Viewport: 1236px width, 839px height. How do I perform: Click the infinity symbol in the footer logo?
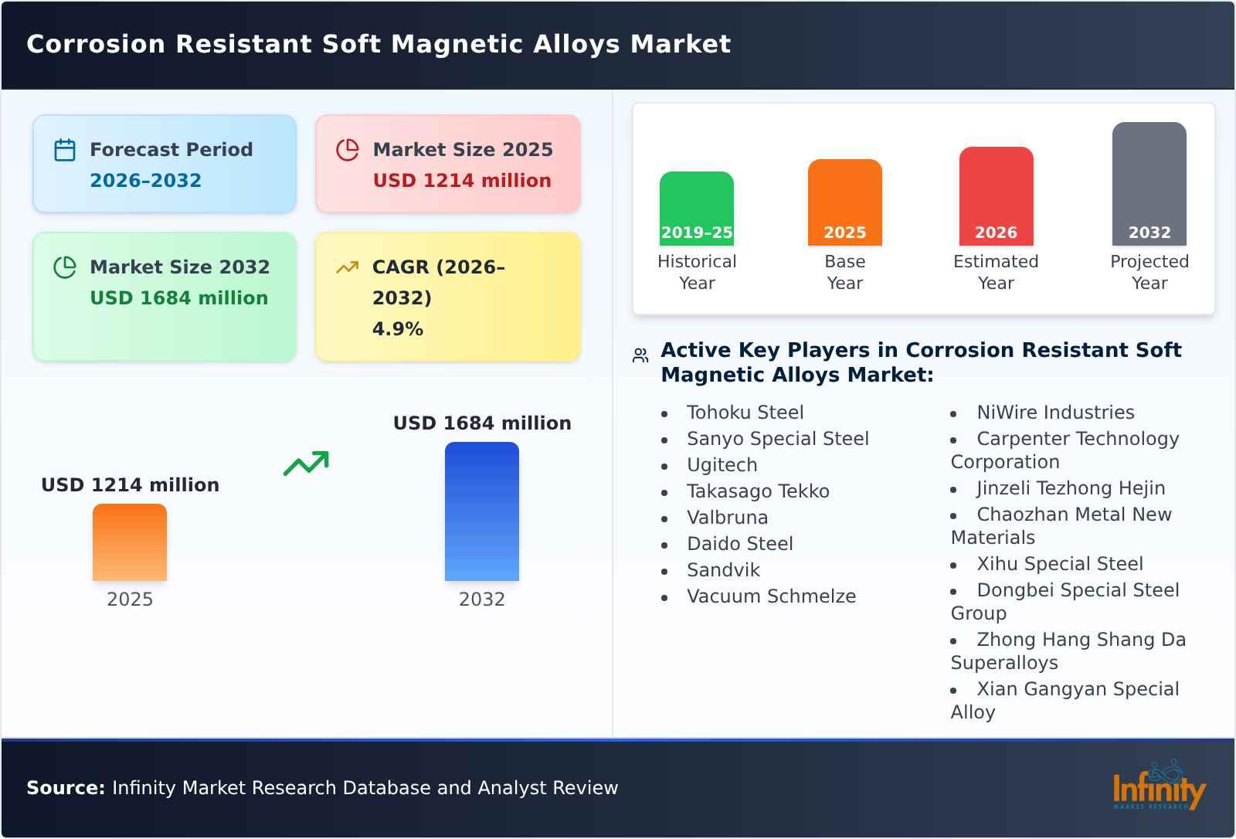1165,773
